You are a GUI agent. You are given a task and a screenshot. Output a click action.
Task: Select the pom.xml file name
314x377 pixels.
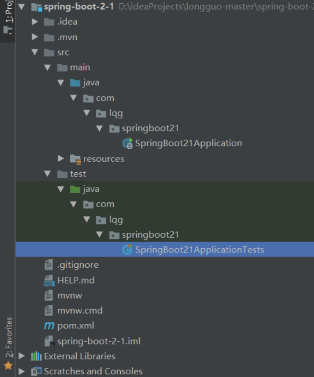76,326
